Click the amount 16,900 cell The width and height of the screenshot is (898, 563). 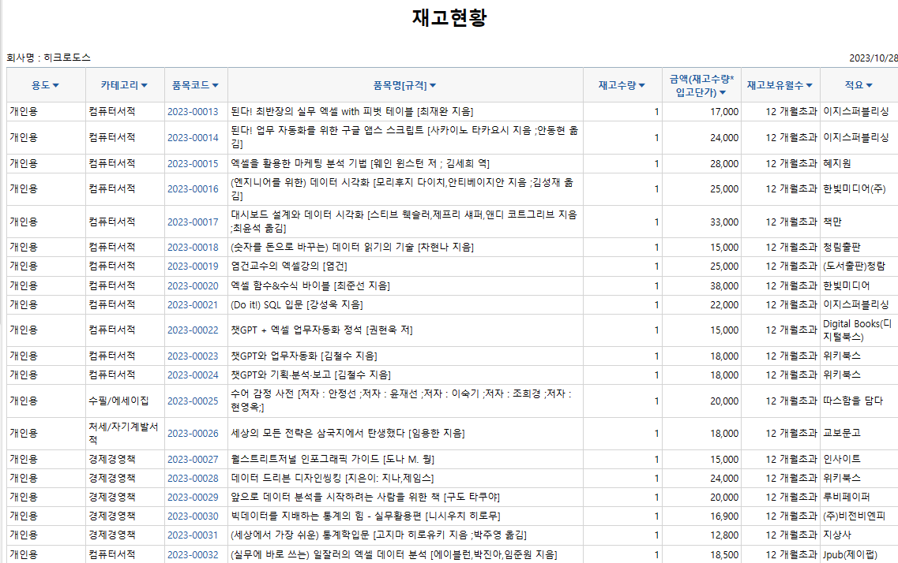pyautogui.click(x=701, y=516)
